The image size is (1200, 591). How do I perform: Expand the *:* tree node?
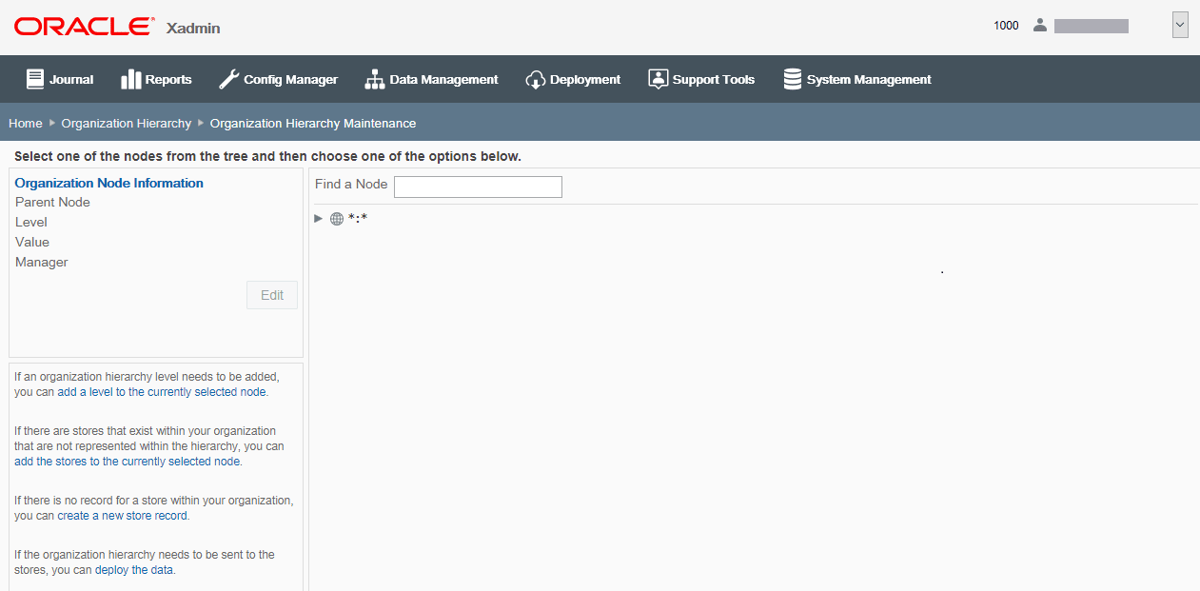tap(318, 218)
